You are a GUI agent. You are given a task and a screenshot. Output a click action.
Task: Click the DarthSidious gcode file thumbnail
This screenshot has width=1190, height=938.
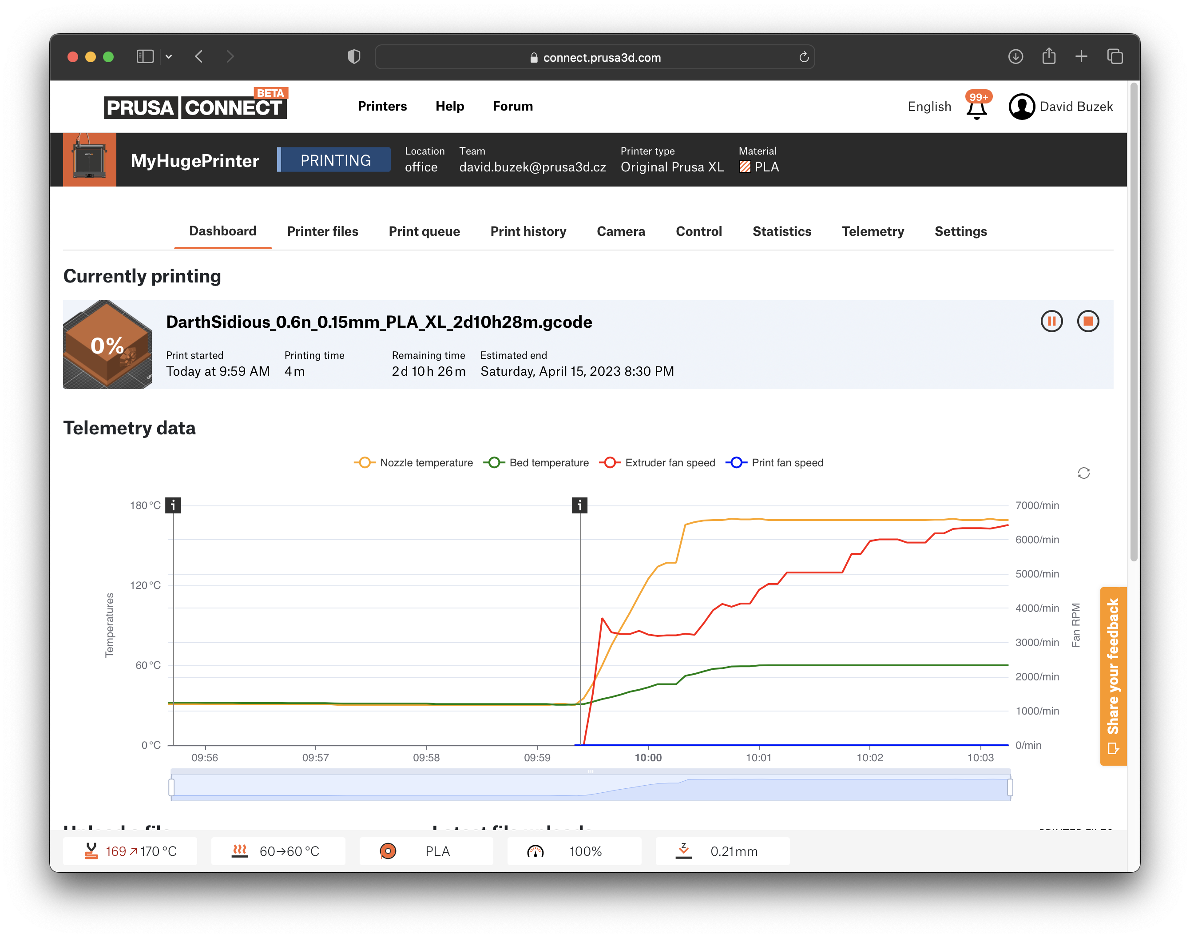pos(108,345)
